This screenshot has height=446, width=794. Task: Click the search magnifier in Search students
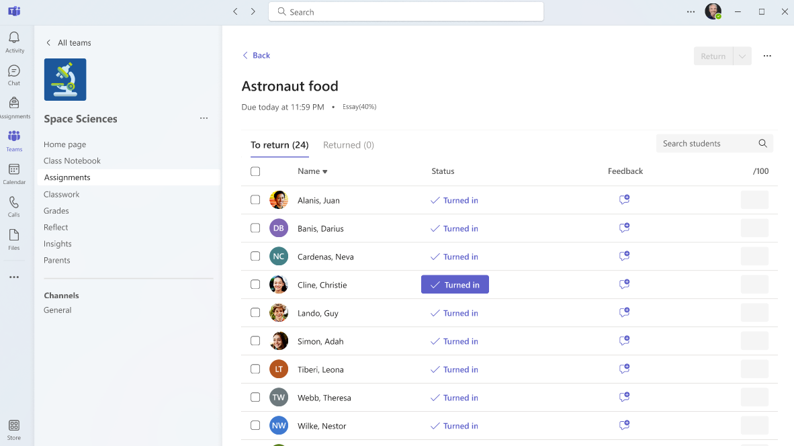tap(762, 144)
